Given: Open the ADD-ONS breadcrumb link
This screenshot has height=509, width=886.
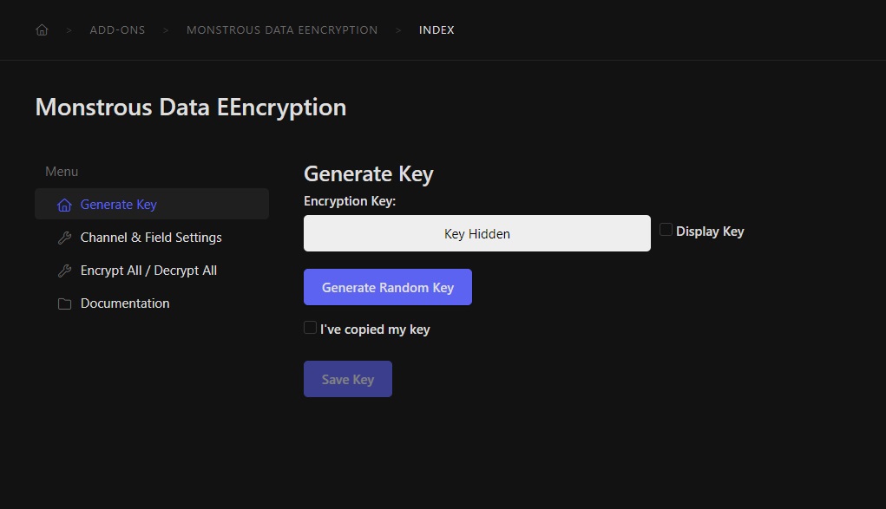Looking at the screenshot, I should [x=117, y=29].
